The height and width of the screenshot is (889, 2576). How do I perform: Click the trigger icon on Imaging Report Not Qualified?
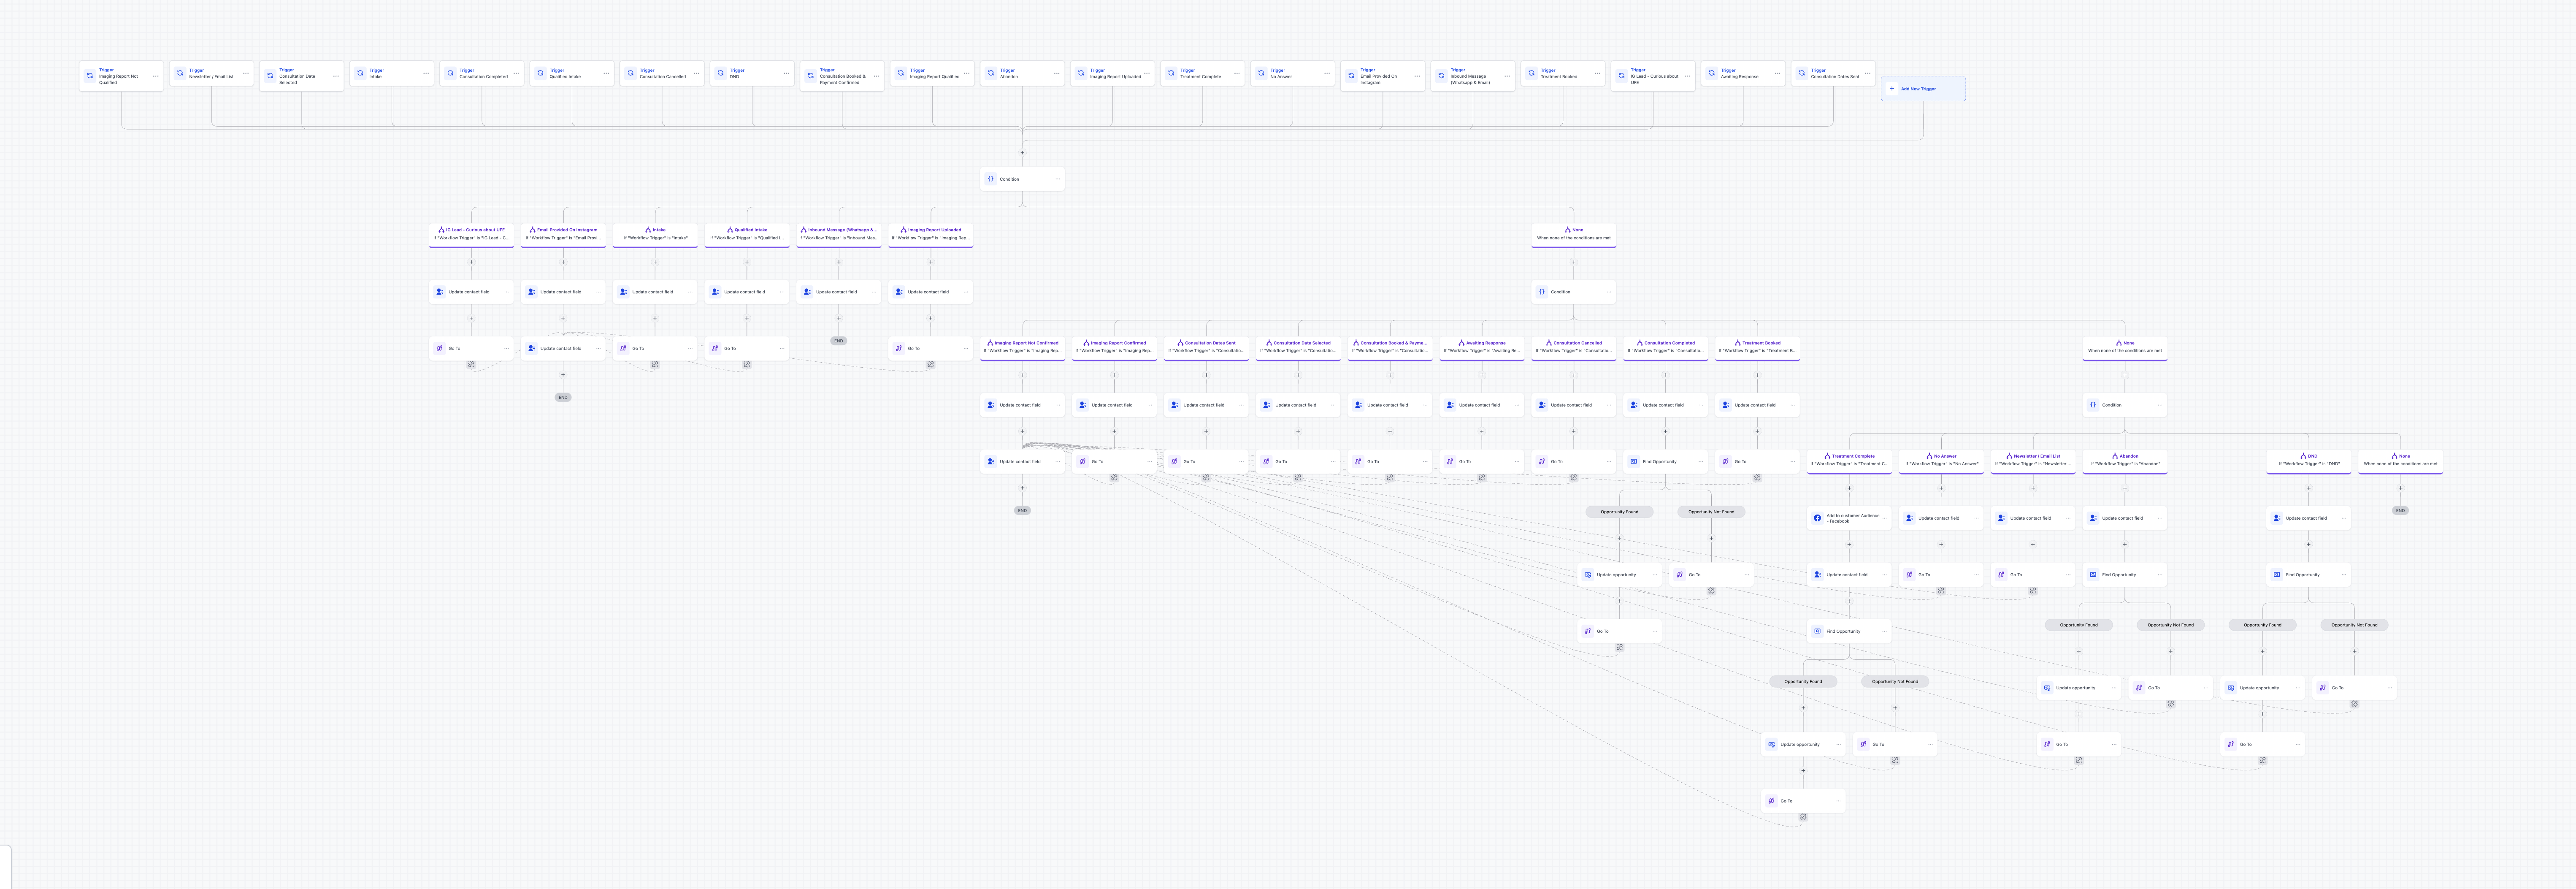tap(90, 76)
